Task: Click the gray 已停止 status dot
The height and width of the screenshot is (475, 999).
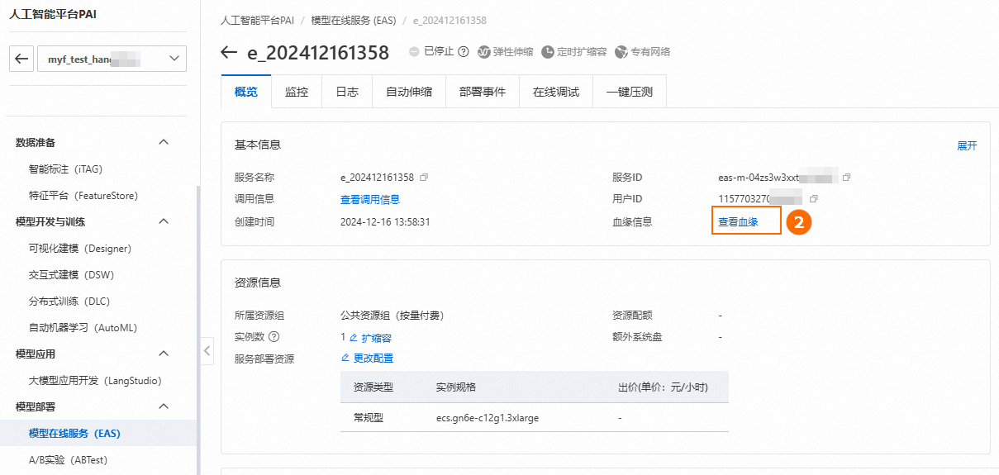Action: 414,51
